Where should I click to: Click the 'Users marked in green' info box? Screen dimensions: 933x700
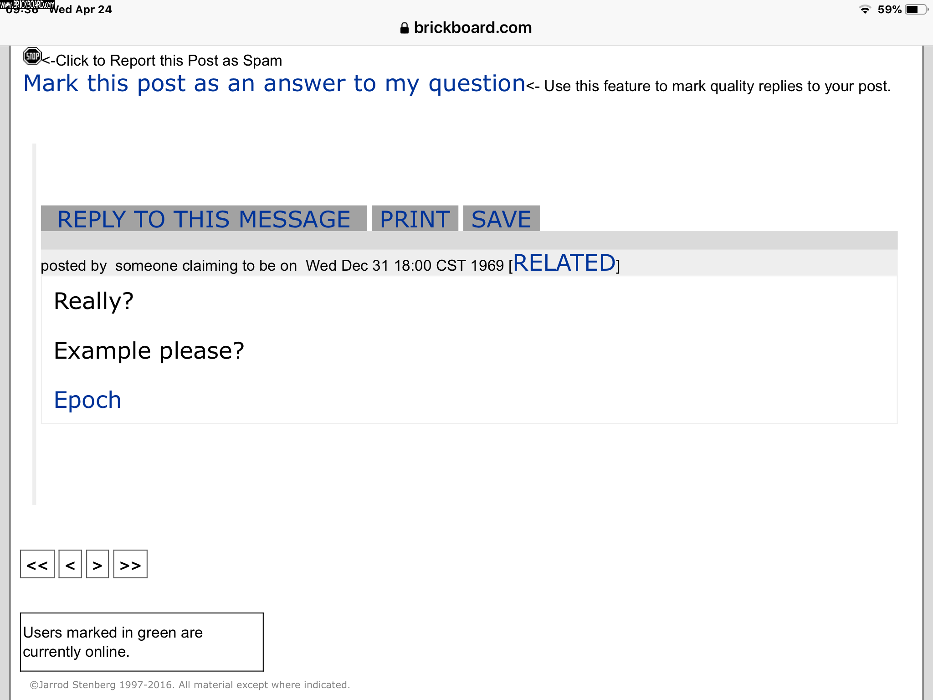tap(142, 642)
